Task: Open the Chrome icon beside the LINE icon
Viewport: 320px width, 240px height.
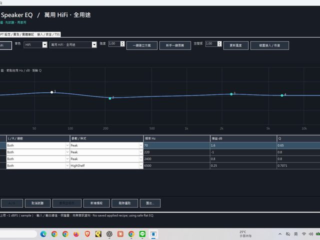Action: click(131, 234)
